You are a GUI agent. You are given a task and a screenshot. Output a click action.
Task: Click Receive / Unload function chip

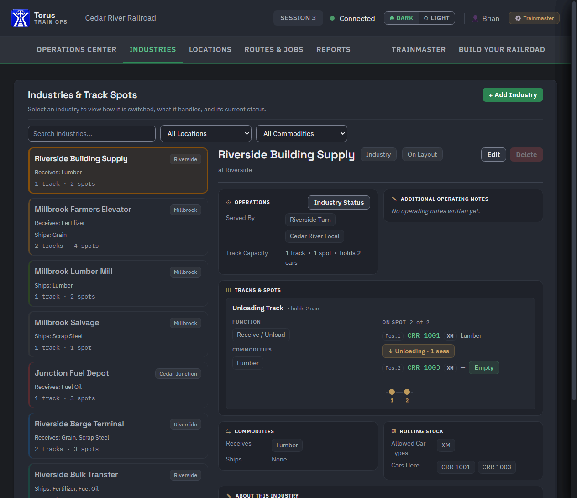pyautogui.click(x=261, y=335)
